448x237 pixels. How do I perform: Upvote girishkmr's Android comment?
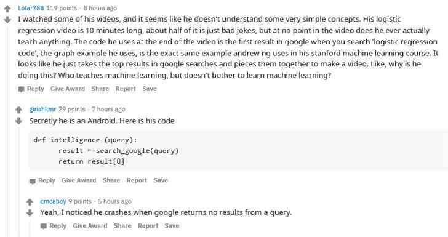(18, 110)
